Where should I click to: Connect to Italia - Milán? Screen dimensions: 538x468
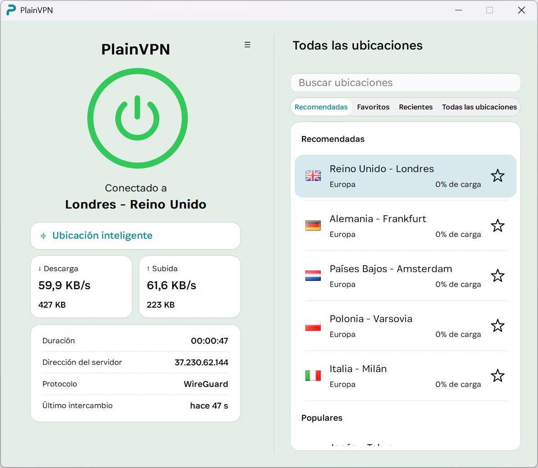click(x=405, y=376)
